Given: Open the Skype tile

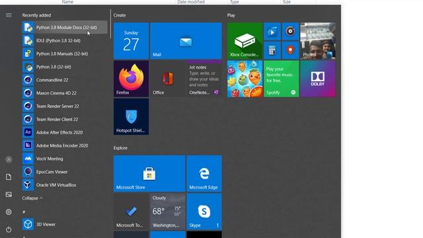Looking at the screenshot, I should tap(204, 212).
